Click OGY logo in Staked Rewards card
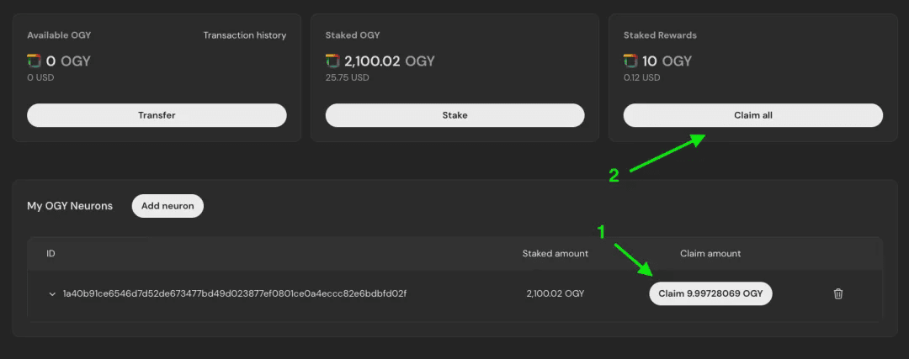The image size is (909, 359). [x=630, y=61]
